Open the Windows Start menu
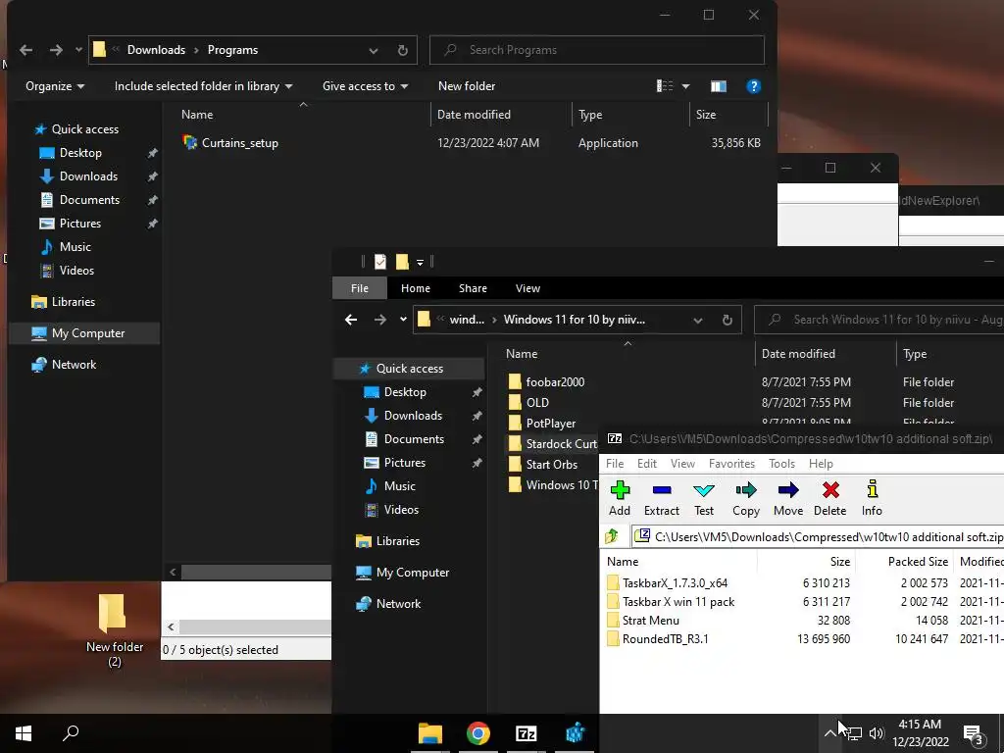Image resolution: width=1004 pixels, height=753 pixels. (24, 733)
